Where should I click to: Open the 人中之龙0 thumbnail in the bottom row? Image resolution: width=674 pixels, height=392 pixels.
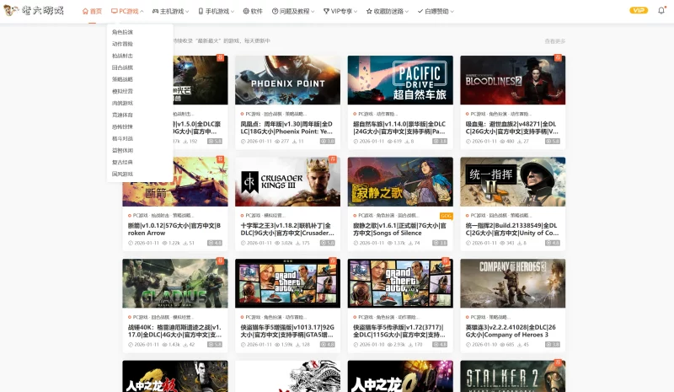click(x=400, y=376)
